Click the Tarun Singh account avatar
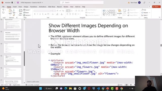Image resolution: width=162 pixels, height=91 pixels. pyautogui.click(x=139, y=3)
